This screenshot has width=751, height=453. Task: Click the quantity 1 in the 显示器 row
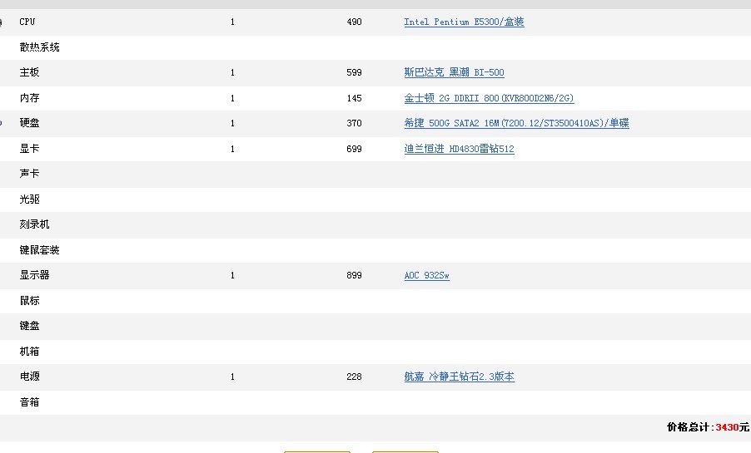232,275
